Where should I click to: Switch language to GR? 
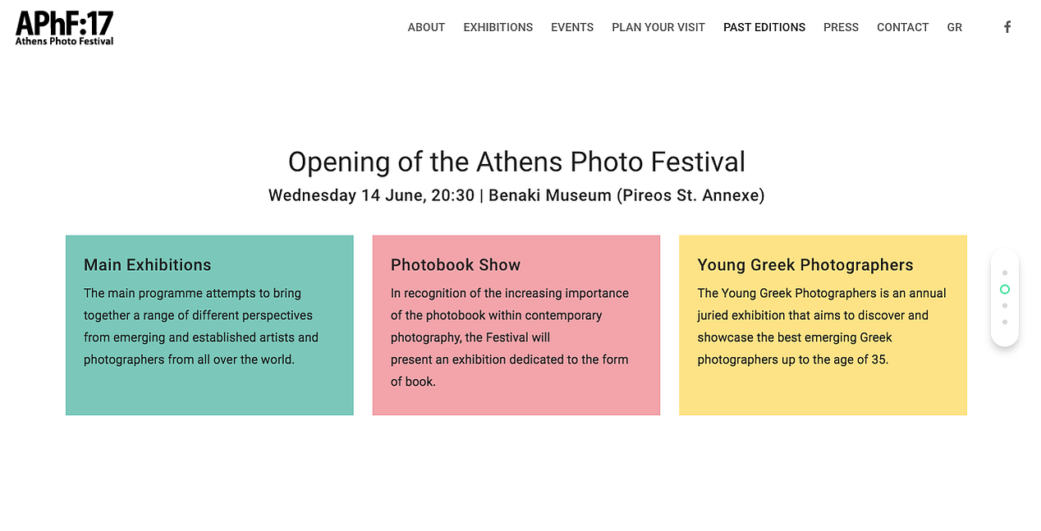954,27
